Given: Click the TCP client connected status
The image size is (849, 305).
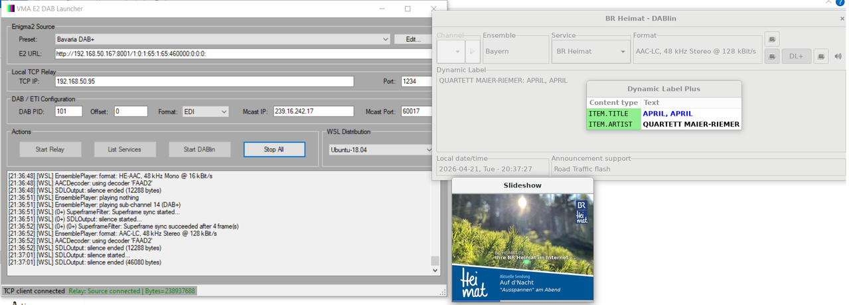Looking at the screenshot, I should [35, 291].
